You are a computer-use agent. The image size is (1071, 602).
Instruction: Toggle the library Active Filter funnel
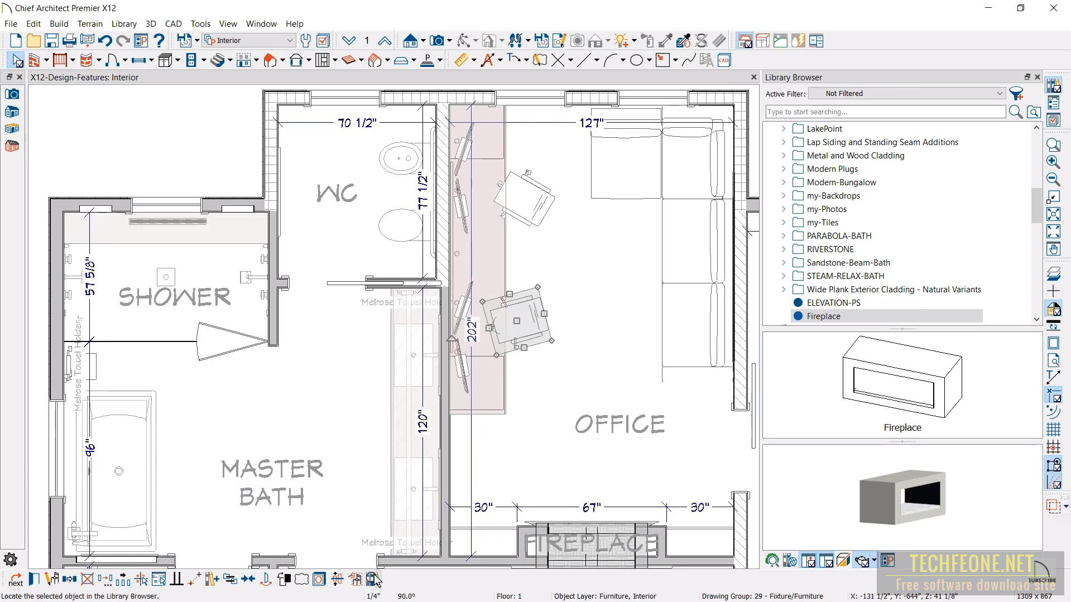1017,93
